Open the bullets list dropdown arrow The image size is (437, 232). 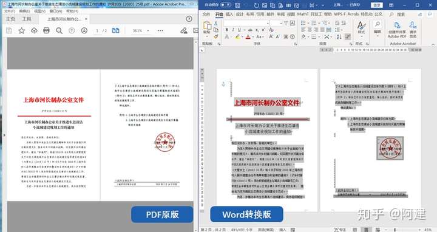pyautogui.click(x=308, y=23)
